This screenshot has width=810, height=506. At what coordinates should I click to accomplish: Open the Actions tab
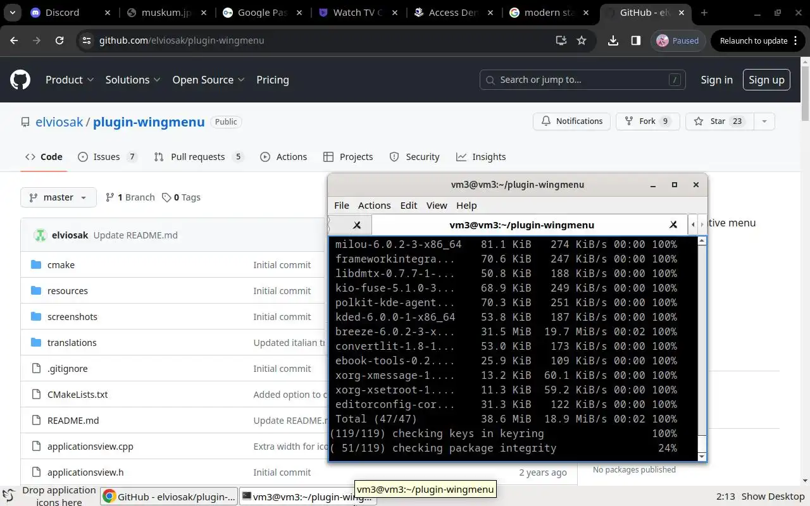tap(283, 157)
